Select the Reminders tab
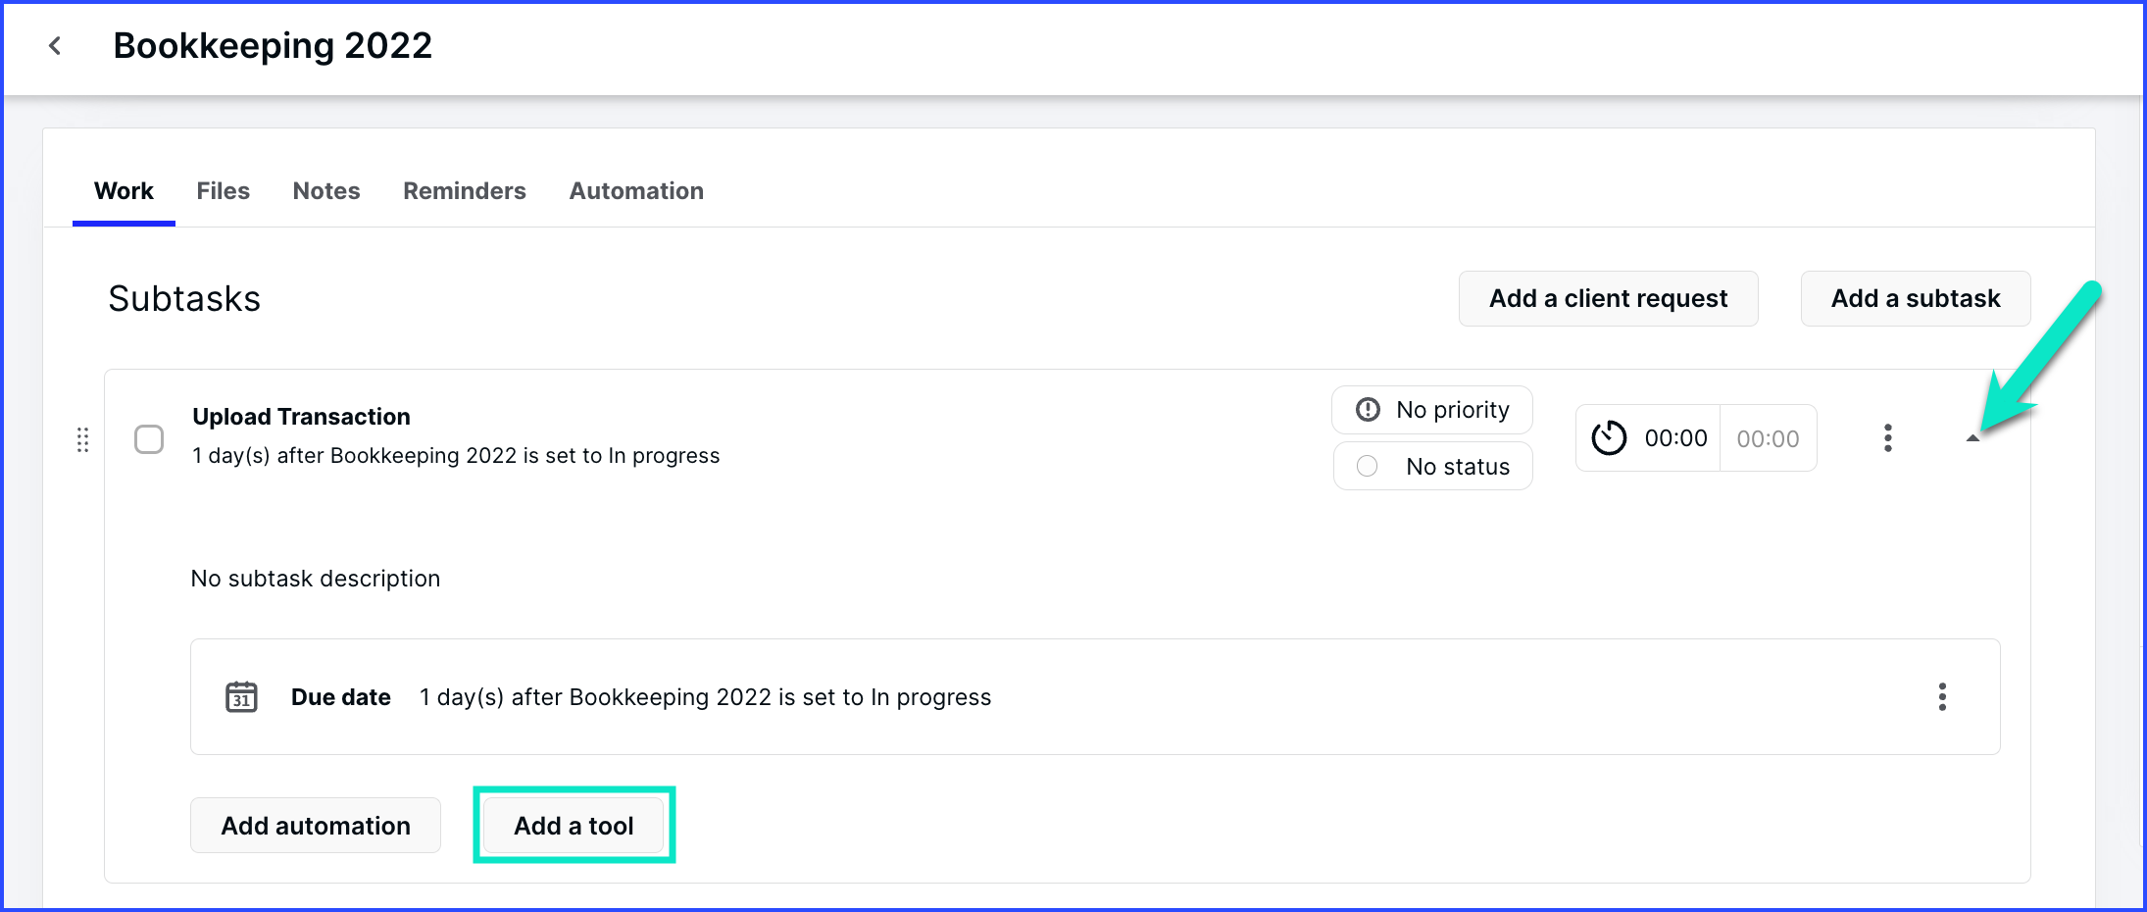 464,191
